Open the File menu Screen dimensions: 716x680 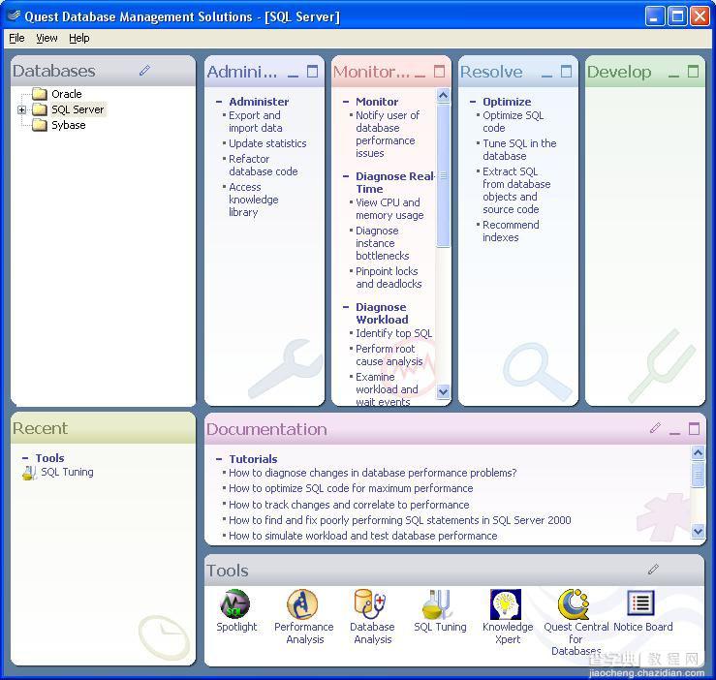(x=16, y=38)
